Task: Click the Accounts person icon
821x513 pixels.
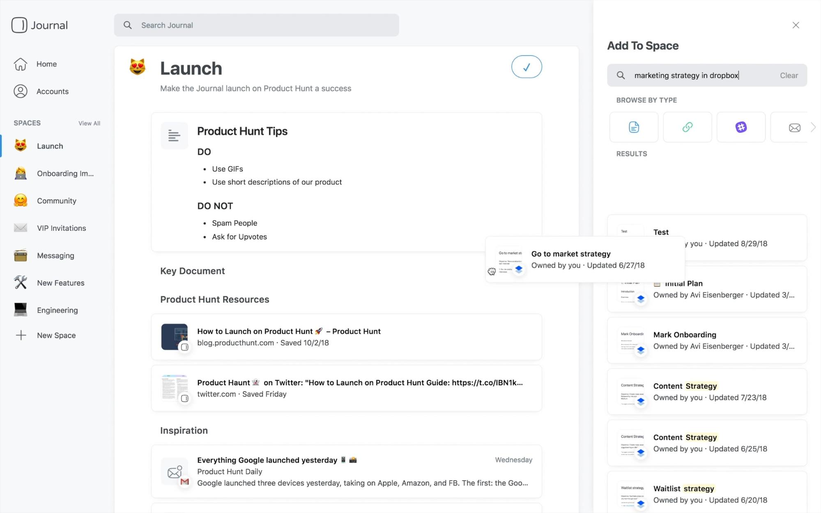Action: pos(20,91)
